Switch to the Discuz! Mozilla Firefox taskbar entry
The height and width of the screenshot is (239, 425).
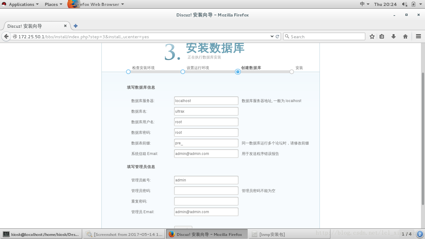[207, 234]
